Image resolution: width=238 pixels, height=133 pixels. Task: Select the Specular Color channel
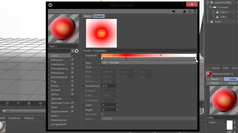click(x=60, y=103)
